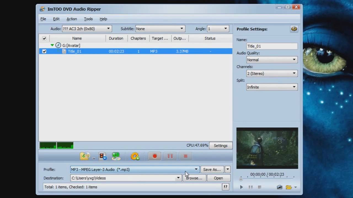The height and width of the screenshot is (198, 353).
Task: Open the Edit menu
Action: click(x=56, y=19)
